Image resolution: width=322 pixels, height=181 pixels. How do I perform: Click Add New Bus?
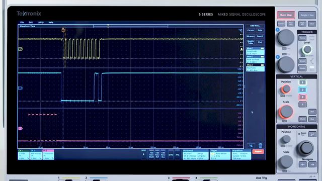163,155
